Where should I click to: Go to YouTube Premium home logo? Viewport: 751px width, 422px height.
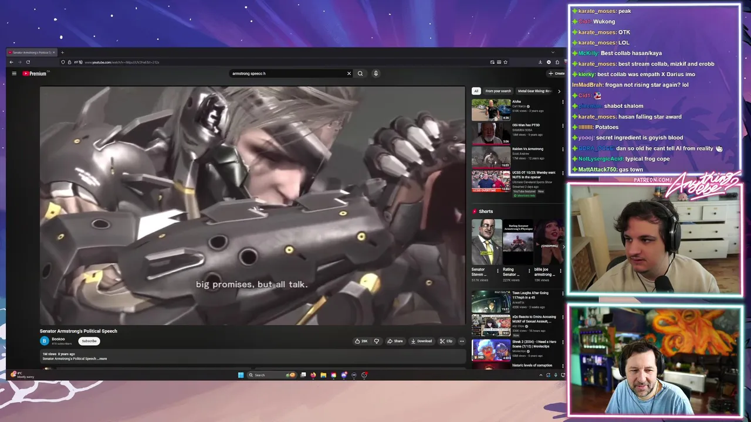[35, 73]
